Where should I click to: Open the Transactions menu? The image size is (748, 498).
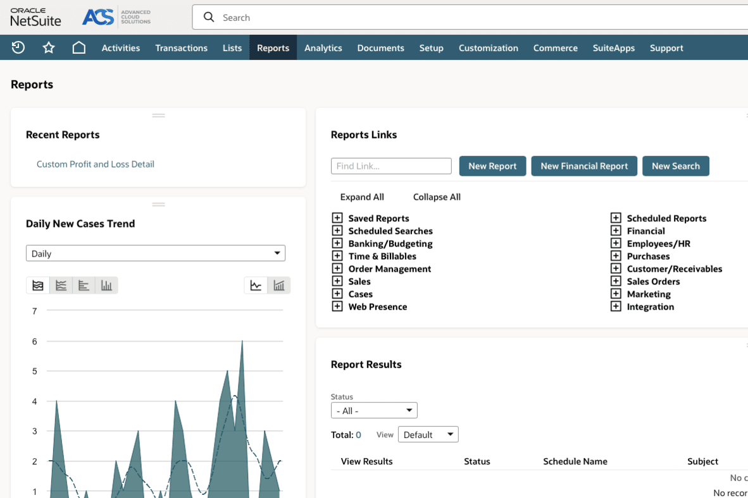[x=181, y=47]
